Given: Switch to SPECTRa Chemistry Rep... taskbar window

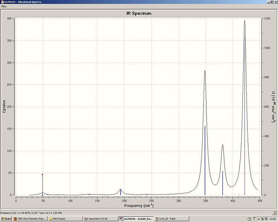Looking at the screenshot, I should [30, 219].
